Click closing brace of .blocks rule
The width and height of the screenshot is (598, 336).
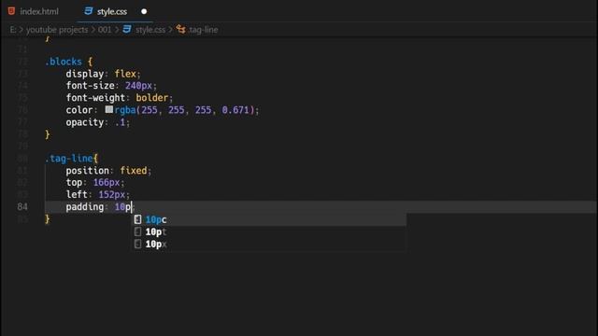pyautogui.click(x=48, y=134)
